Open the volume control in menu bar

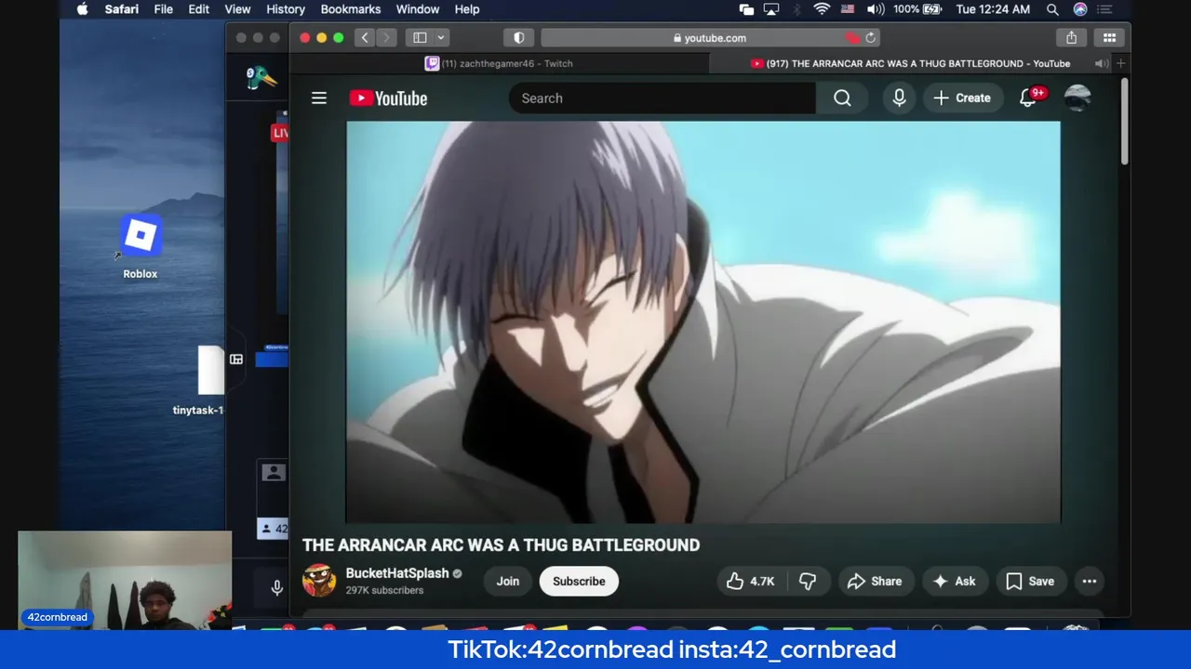(x=876, y=9)
